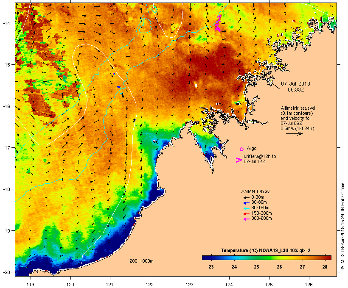Click the 'ANMN 12h av.' legend heading
Viewport: 348px width, 288px height.
256,191
